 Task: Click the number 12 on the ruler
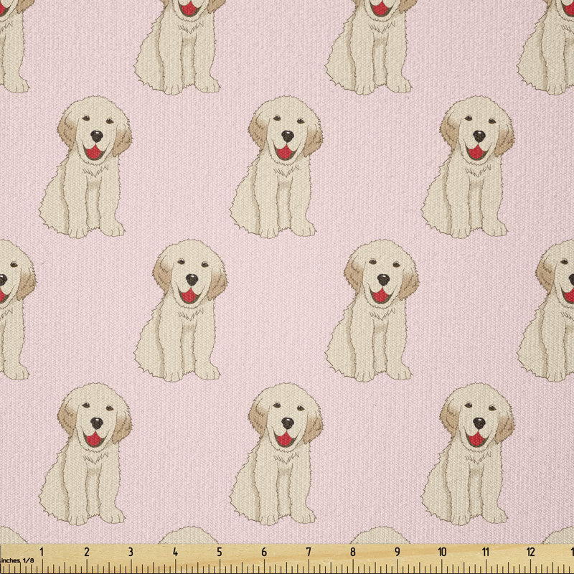pyautogui.click(x=531, y=552)
